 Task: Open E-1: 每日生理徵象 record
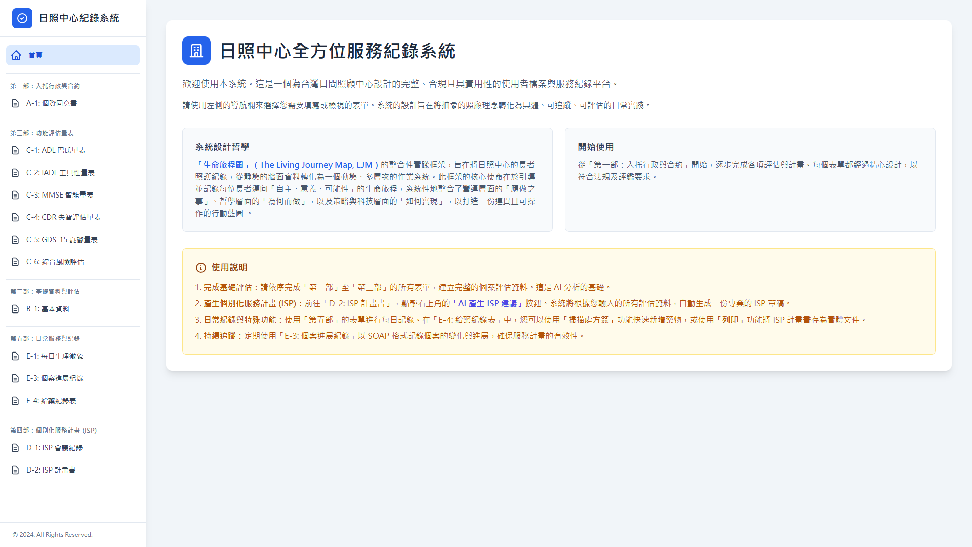pyautogui.click(x=55, y=356)
